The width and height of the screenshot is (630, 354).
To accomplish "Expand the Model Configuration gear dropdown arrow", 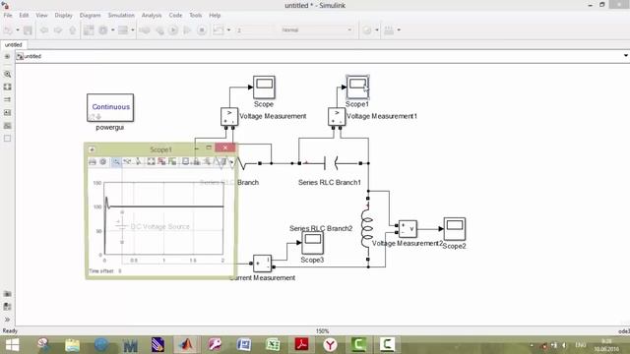I will pyautogui.click(x=112, y=30).
